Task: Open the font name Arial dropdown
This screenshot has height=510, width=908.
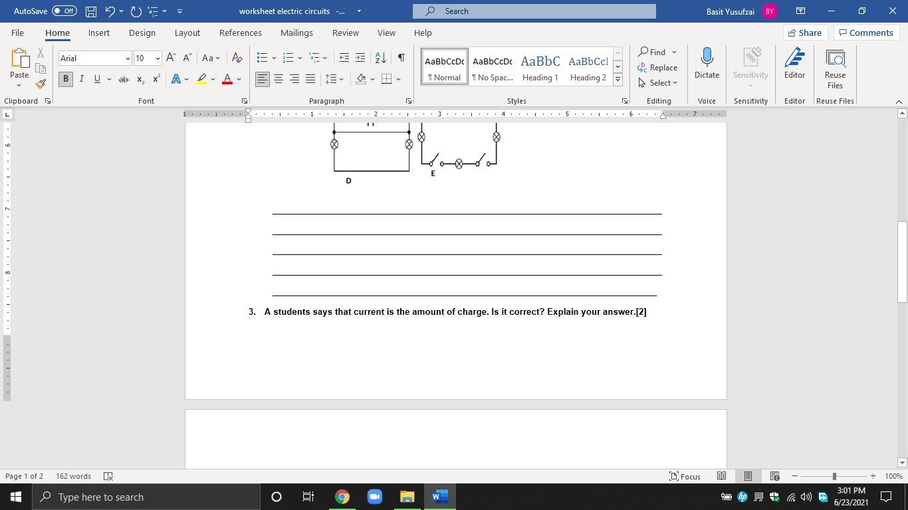Action: pos(127,58)
